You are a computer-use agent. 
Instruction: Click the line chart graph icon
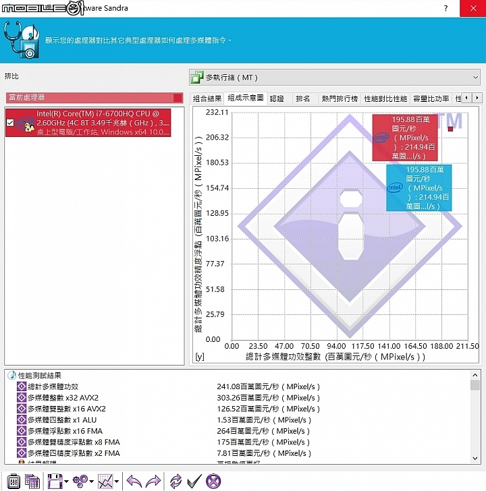point(105,481)
